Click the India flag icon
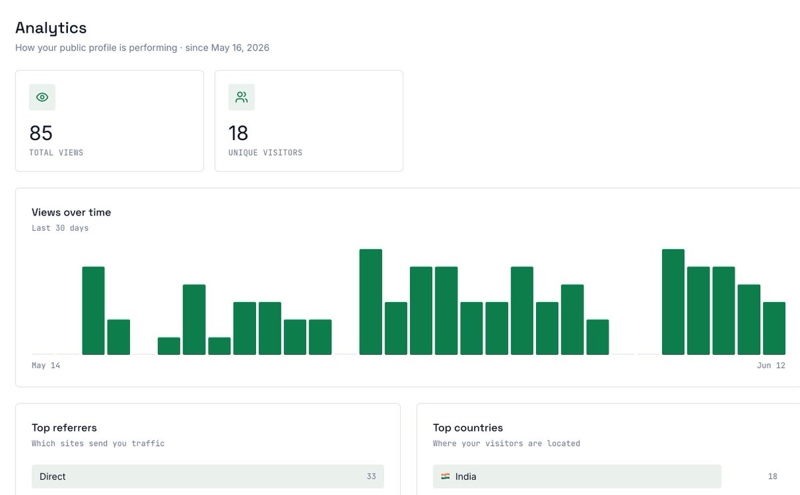Viewport: 800px width, 495px height. [445, 476]
